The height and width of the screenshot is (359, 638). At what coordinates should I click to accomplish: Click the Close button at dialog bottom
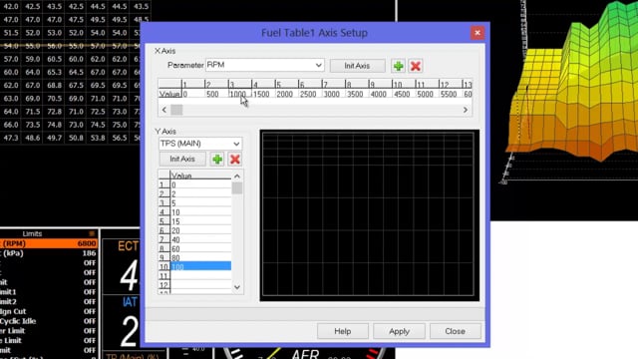(455, 331)
